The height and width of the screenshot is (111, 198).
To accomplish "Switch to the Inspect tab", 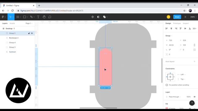I will tap(186, 23).
